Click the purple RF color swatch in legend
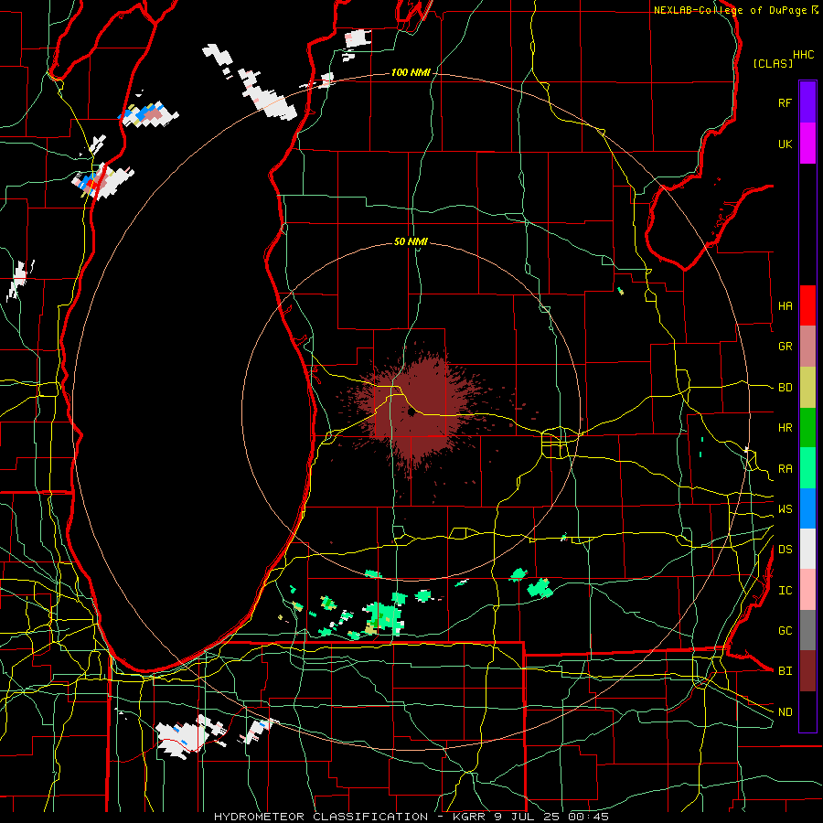The height and width of the screenshot is (823, 823). pos(807,102)
